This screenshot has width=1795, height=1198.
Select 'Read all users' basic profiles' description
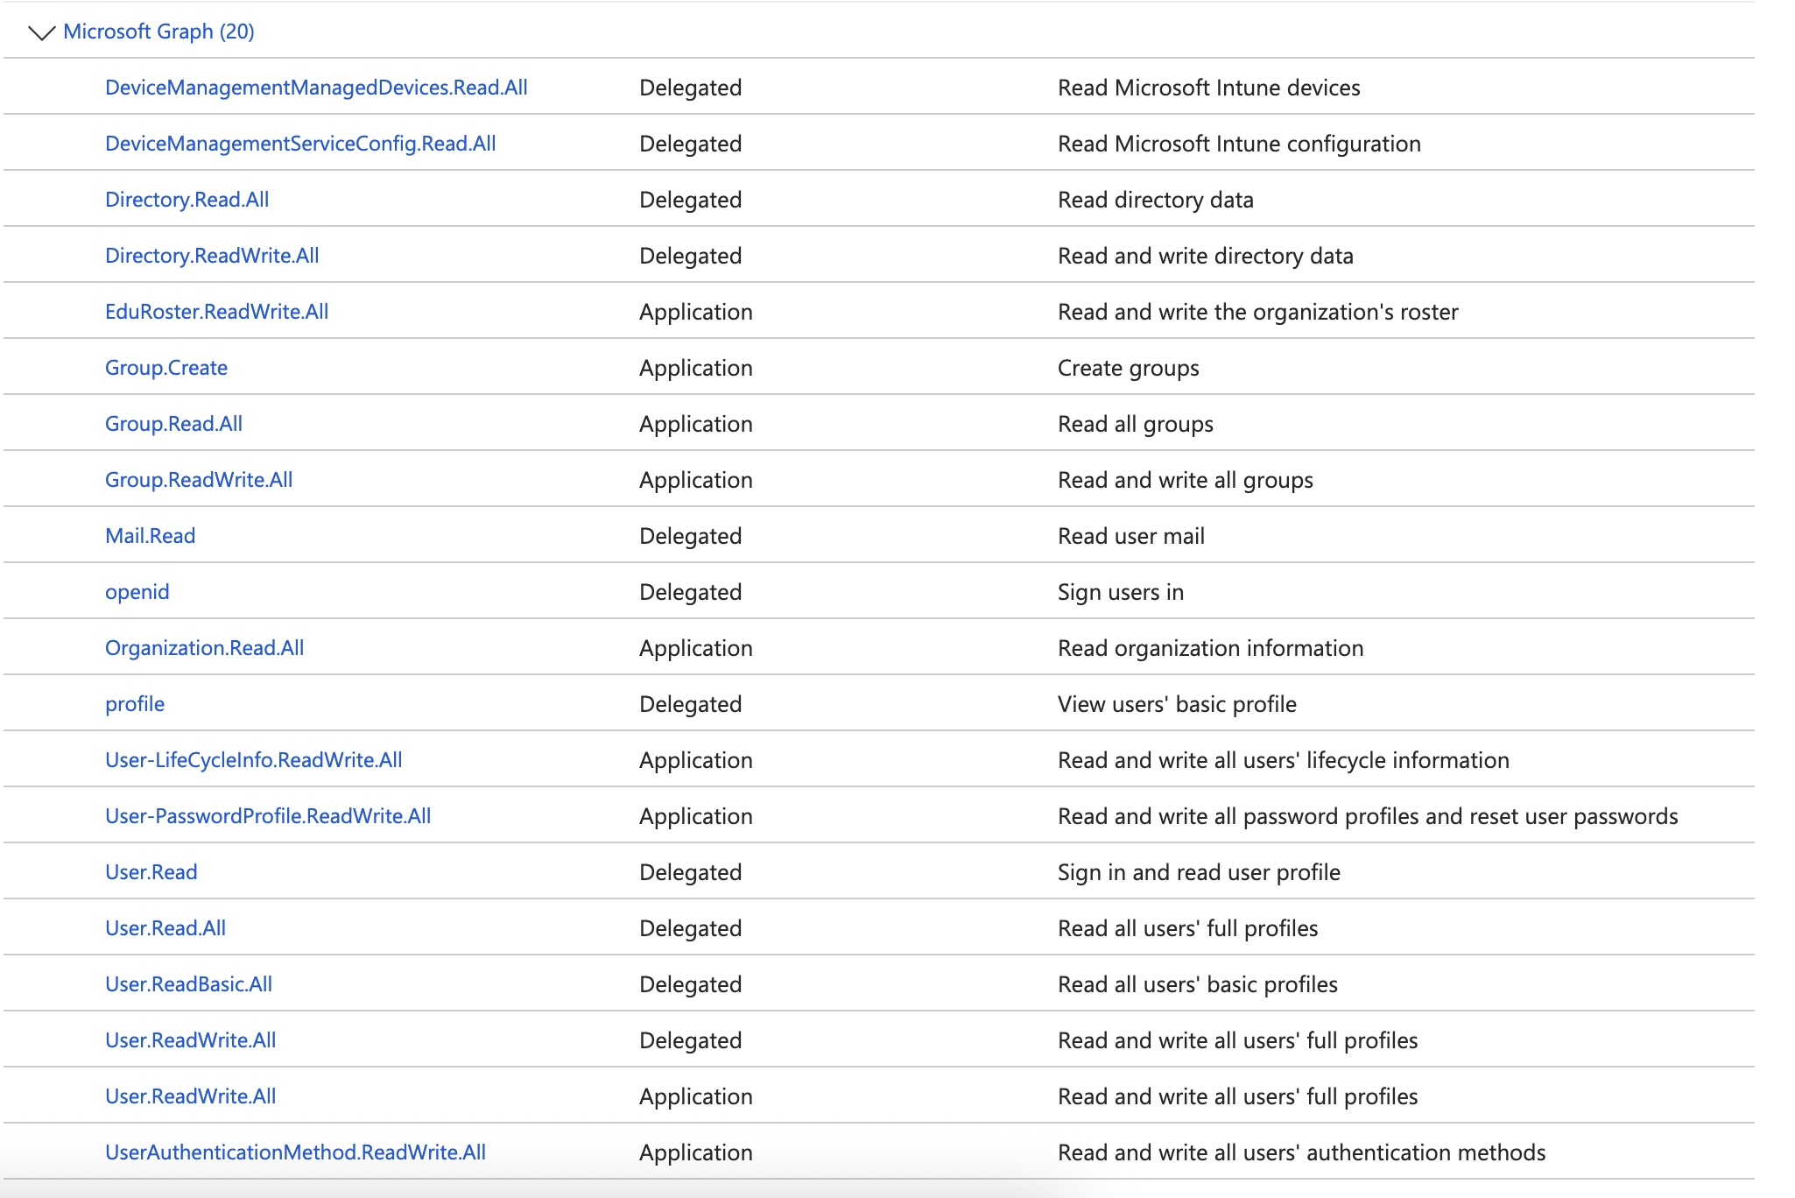pos(1197,984)
